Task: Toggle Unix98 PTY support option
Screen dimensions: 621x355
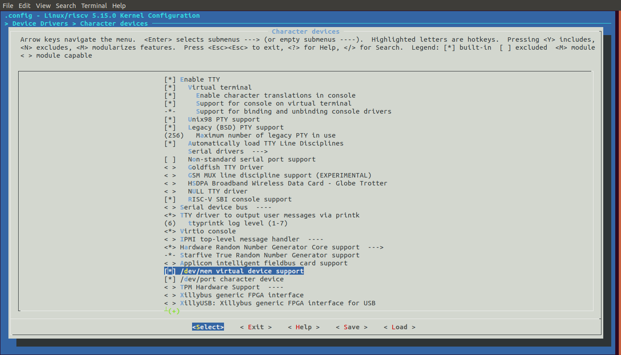Action: [x=170, y=119]
